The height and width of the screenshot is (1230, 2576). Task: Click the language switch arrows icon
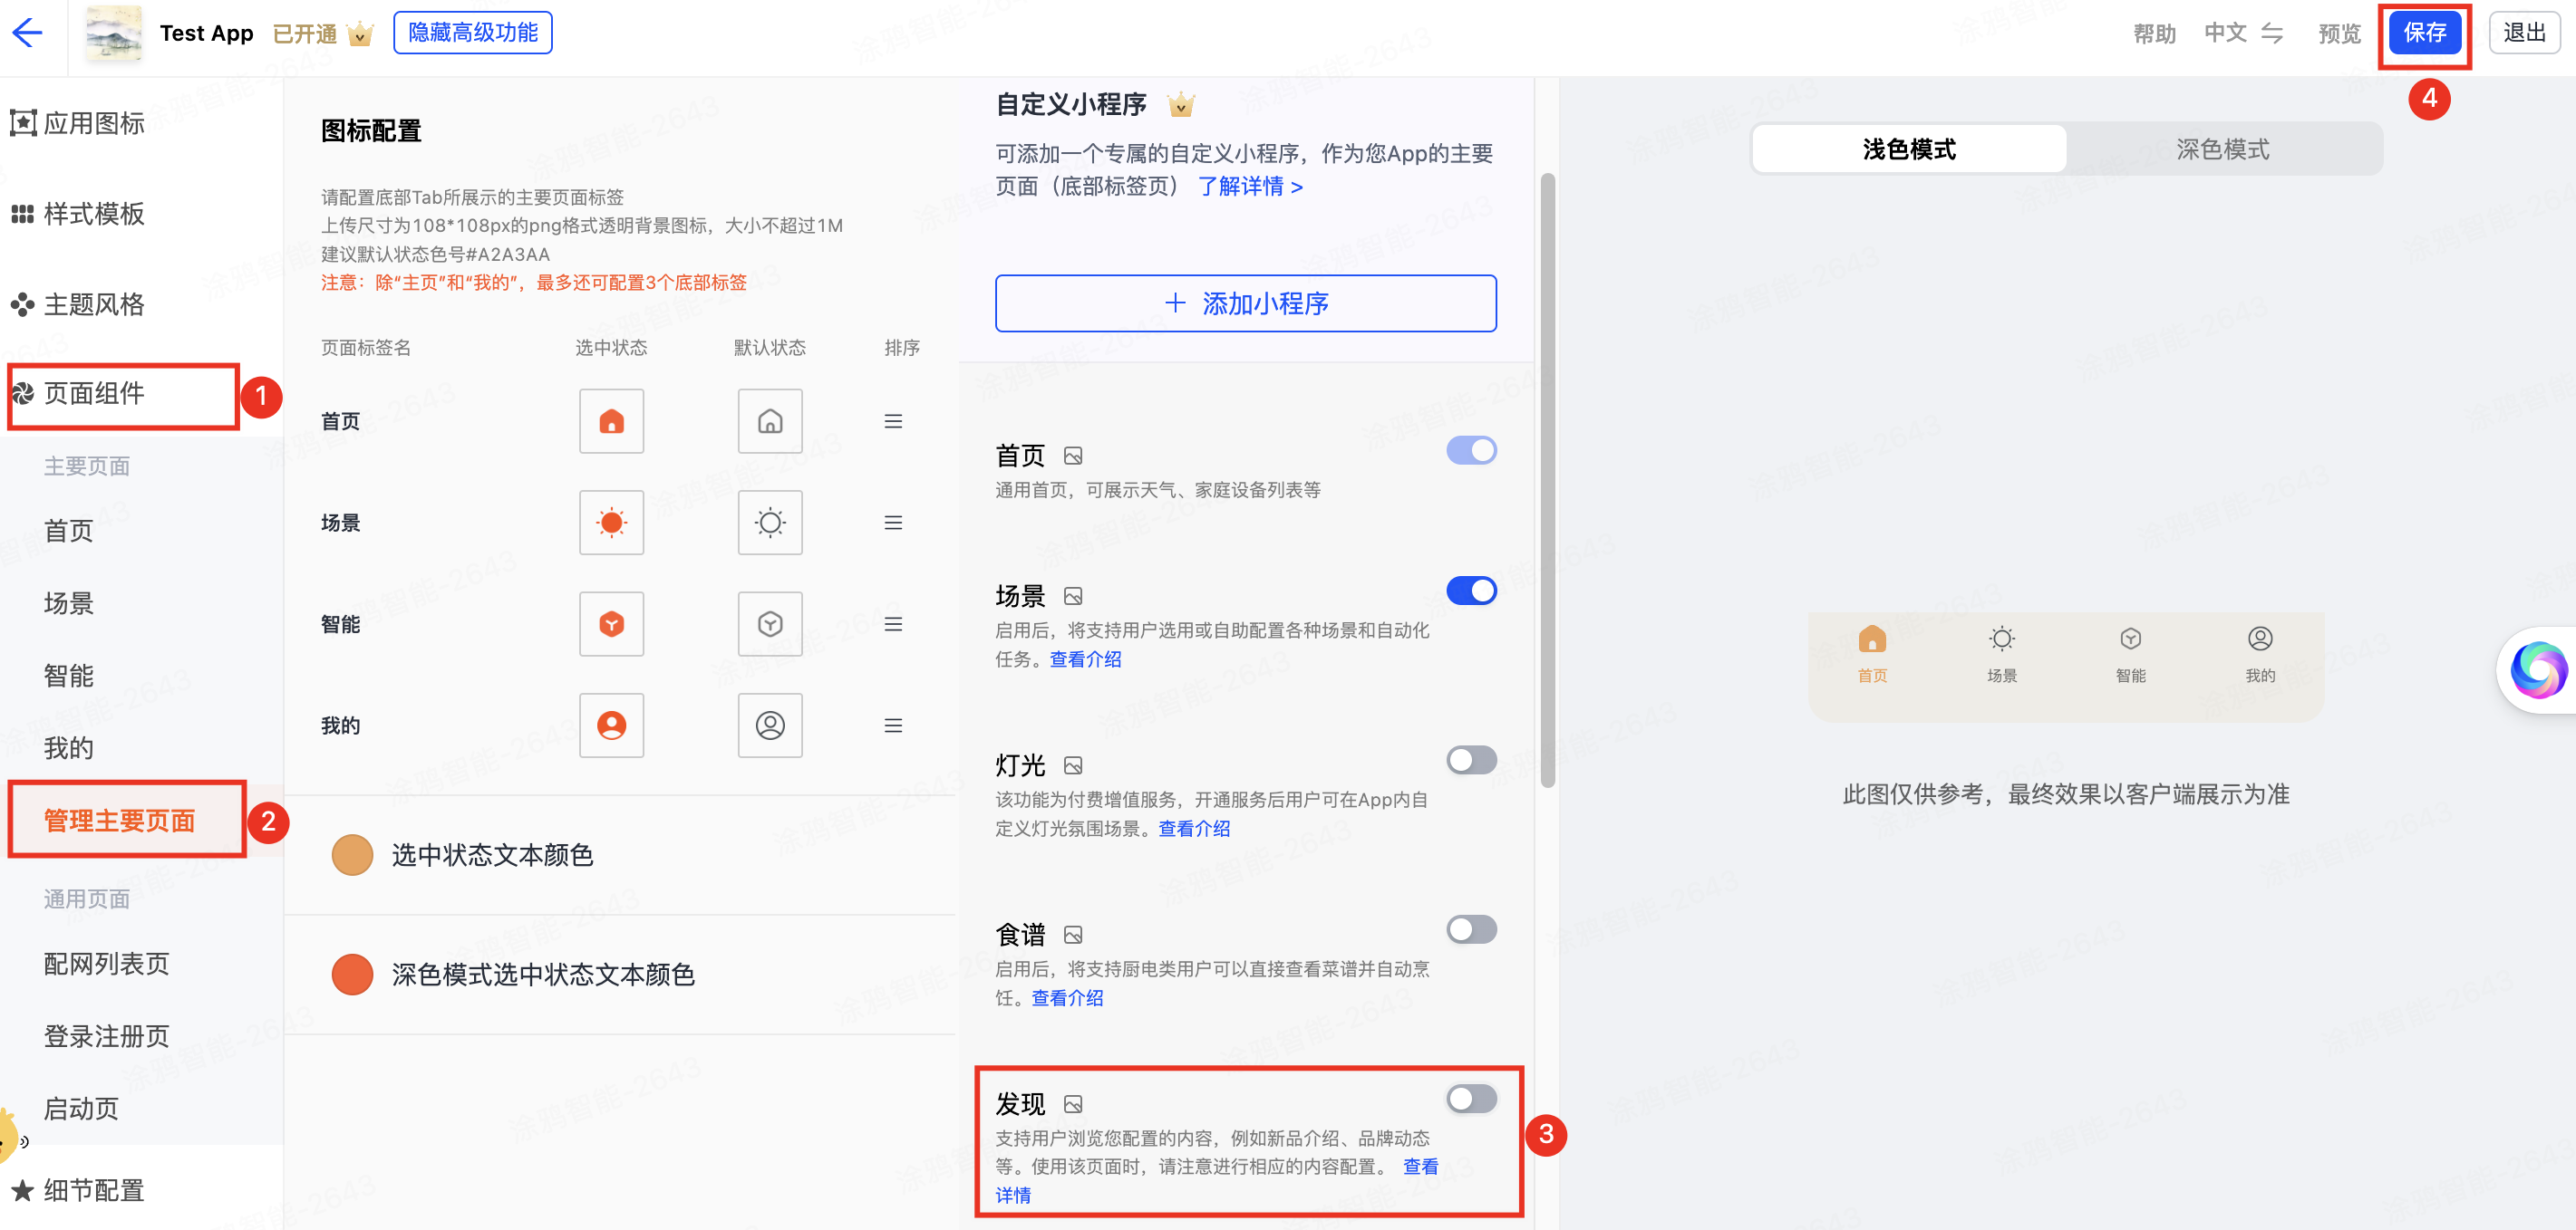click(2271, 33)
